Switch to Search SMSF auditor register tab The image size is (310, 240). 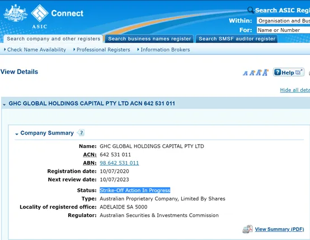[237, 39]
